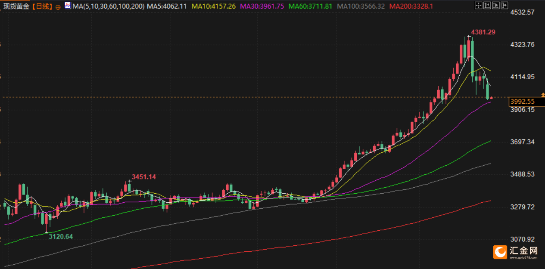545x269 pixels.
Task: Click the 3697.34 axis value
Action: [522, 142]
